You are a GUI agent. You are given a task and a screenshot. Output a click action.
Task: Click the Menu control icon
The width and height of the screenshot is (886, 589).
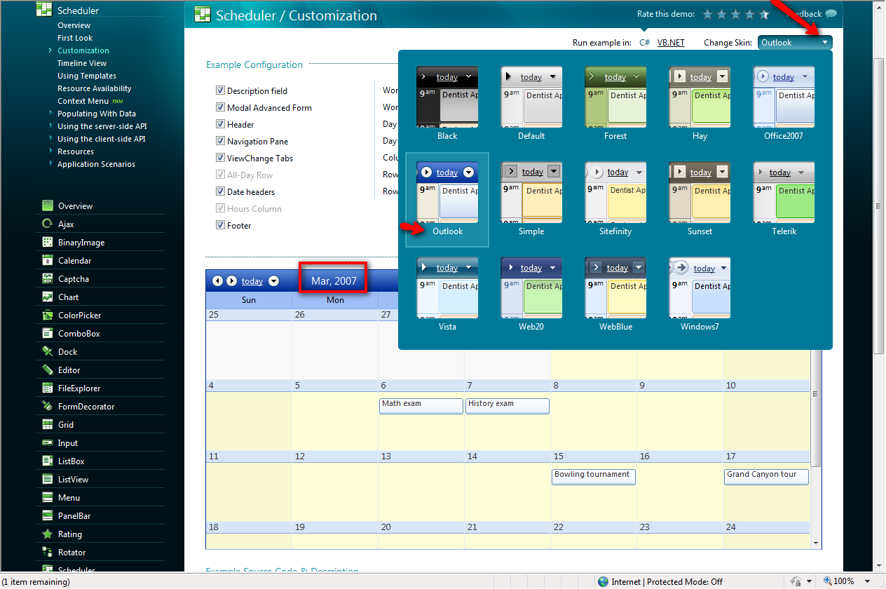coord(48,498)
